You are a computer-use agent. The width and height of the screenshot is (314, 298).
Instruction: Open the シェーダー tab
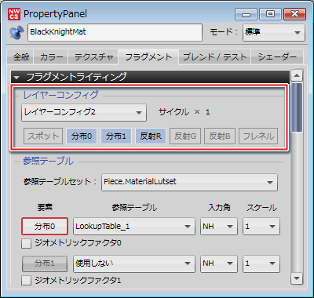[277, 56]
